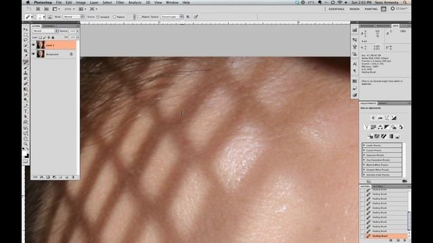This screenshot has width=433, height=243.
Task: Enable the Aligned checkbox
Action: coord(140,17)
